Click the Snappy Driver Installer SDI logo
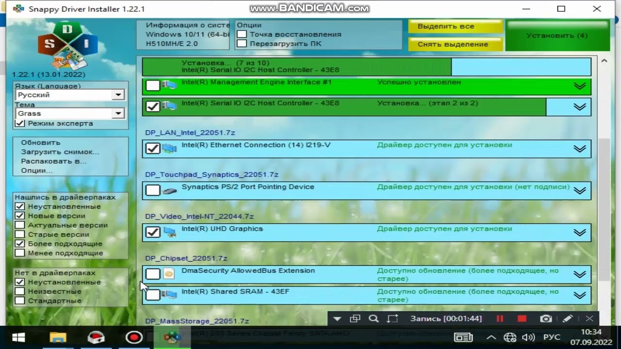The image size is (621, 349). tap(68, 46)
